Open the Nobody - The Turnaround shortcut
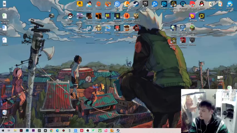 point(89,16)
